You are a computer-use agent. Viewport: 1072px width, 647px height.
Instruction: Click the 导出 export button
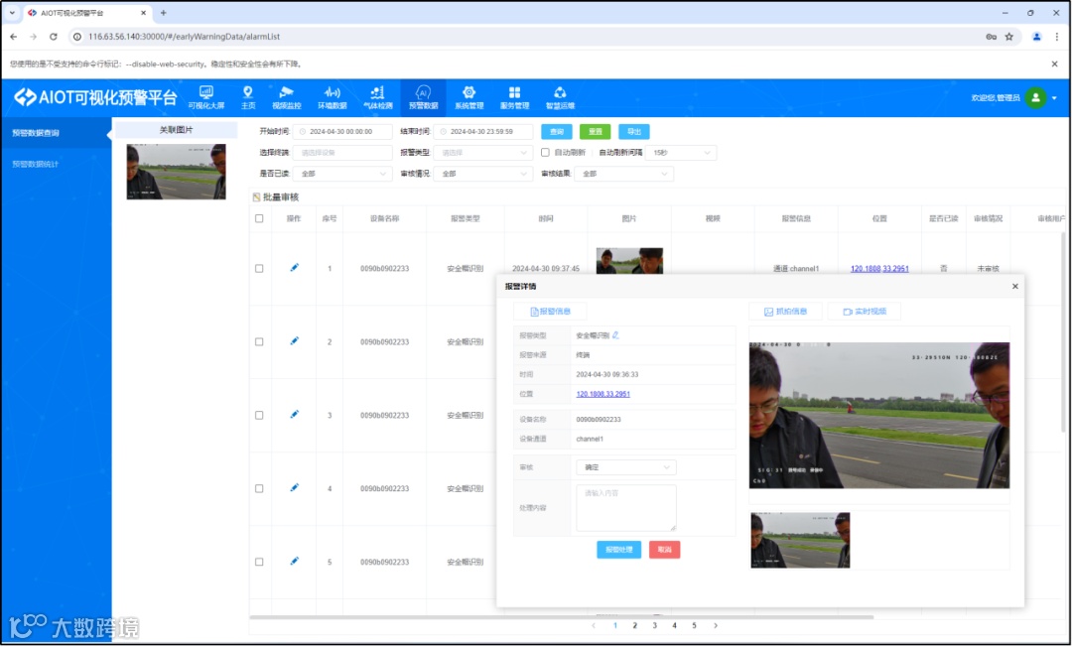click(x=633, y=131)
